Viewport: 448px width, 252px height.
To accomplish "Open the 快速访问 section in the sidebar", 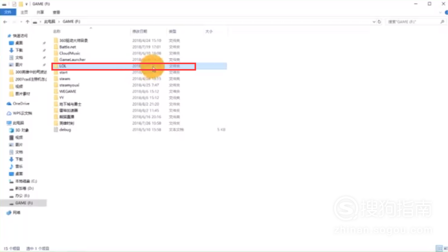I will (x=20, y=36).
